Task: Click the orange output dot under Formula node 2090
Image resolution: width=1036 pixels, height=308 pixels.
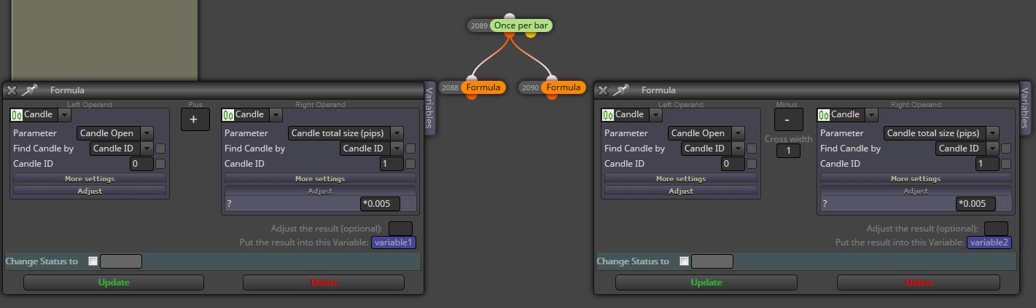Action: (x=552, y=95)
